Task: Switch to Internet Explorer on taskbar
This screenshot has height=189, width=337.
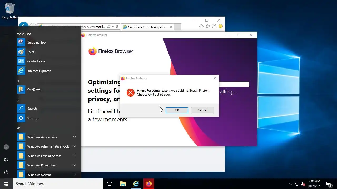Action: [136, 184]
